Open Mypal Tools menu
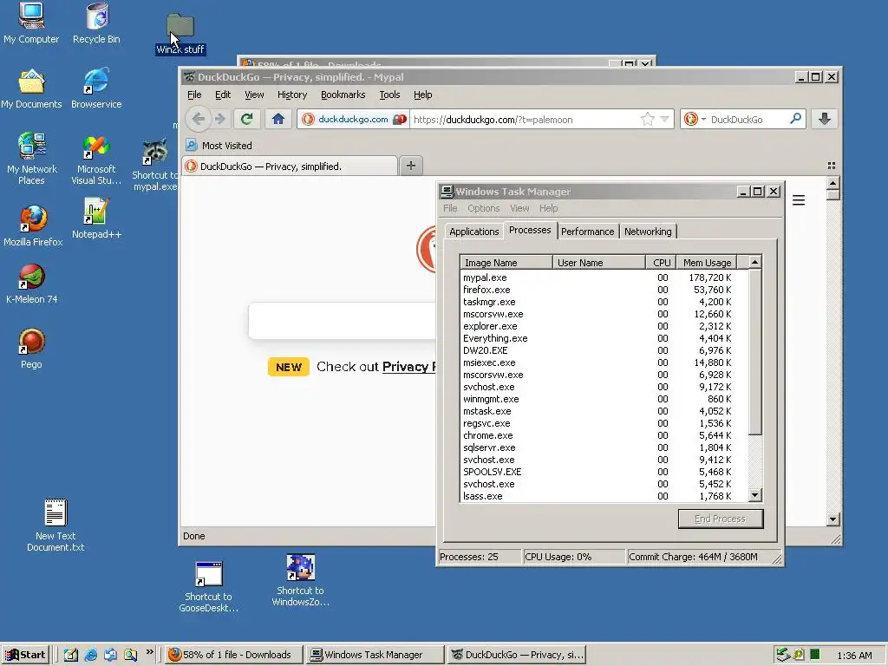888x666 pixels. [x=389, y=95]
